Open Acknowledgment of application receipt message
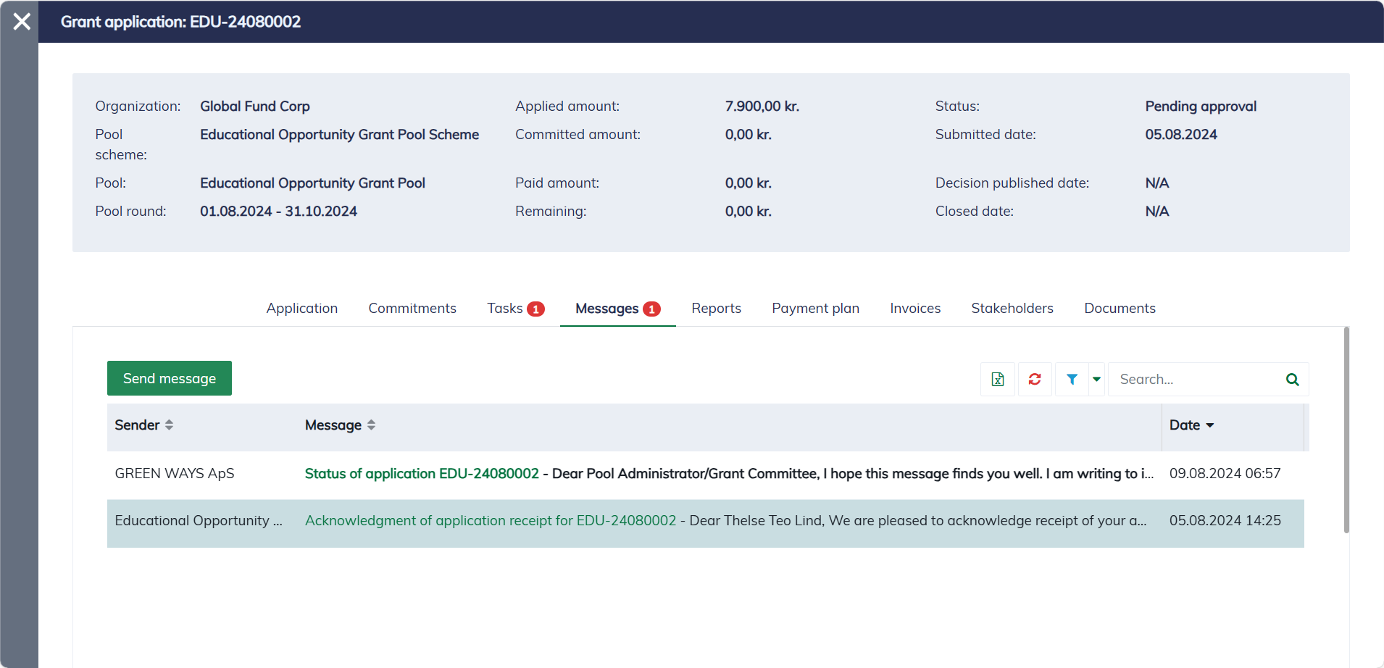 pos(490,521)
